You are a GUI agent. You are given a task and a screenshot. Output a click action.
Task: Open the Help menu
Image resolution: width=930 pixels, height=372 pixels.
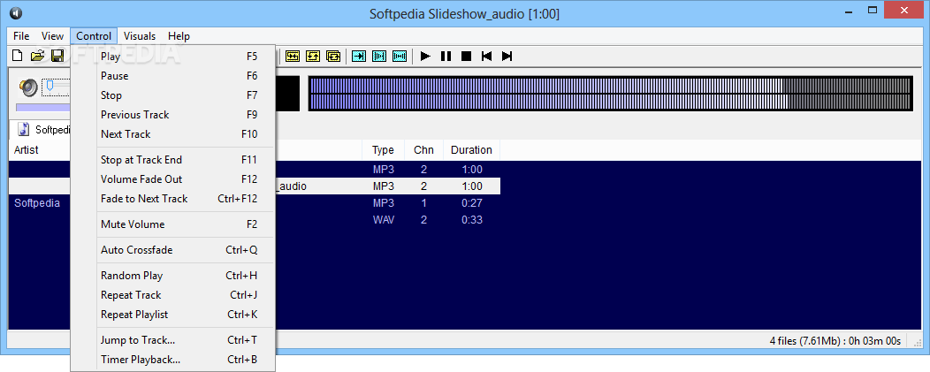coord(179,36)
